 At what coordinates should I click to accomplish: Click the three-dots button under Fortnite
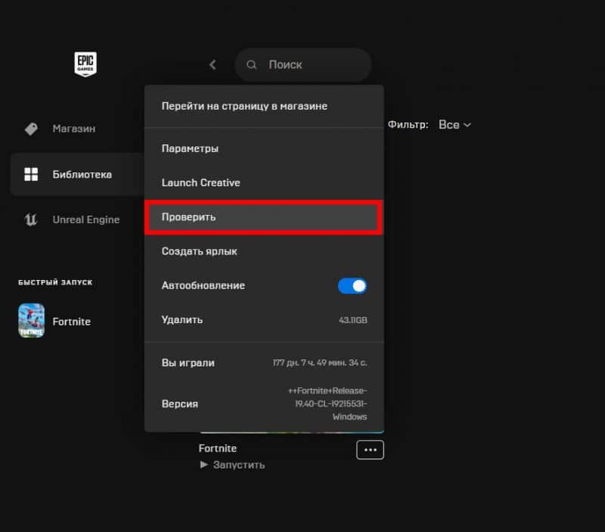370,450
